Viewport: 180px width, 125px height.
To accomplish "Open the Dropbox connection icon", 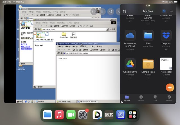I will pos(166,36).
